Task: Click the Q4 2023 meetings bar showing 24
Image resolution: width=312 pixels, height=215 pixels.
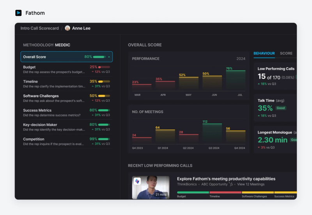Action: 142,141
